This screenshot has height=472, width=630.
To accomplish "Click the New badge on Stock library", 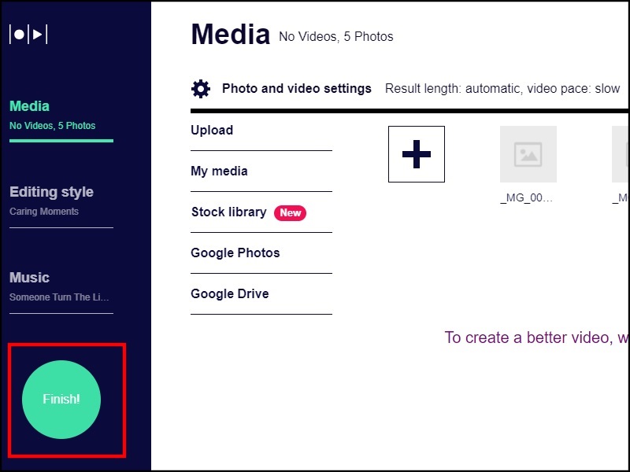I will tap(290, 212).
